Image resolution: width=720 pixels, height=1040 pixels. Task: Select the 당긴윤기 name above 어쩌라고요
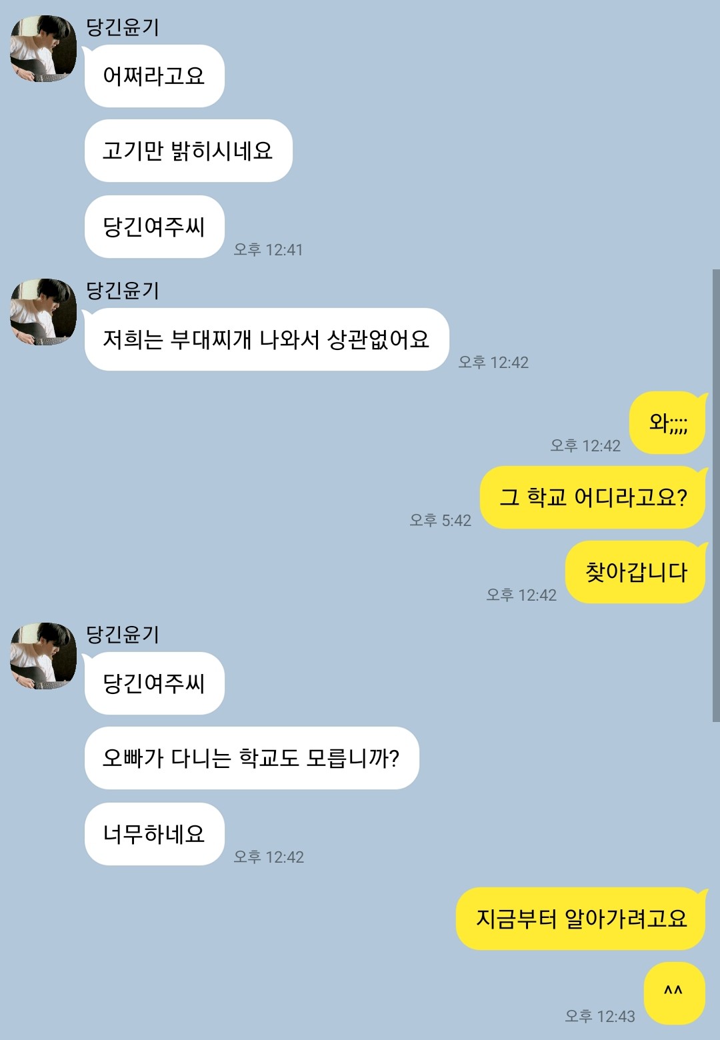tap(123, 27)
